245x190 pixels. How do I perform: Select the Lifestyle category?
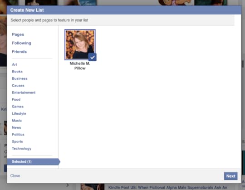coord(19,113)
